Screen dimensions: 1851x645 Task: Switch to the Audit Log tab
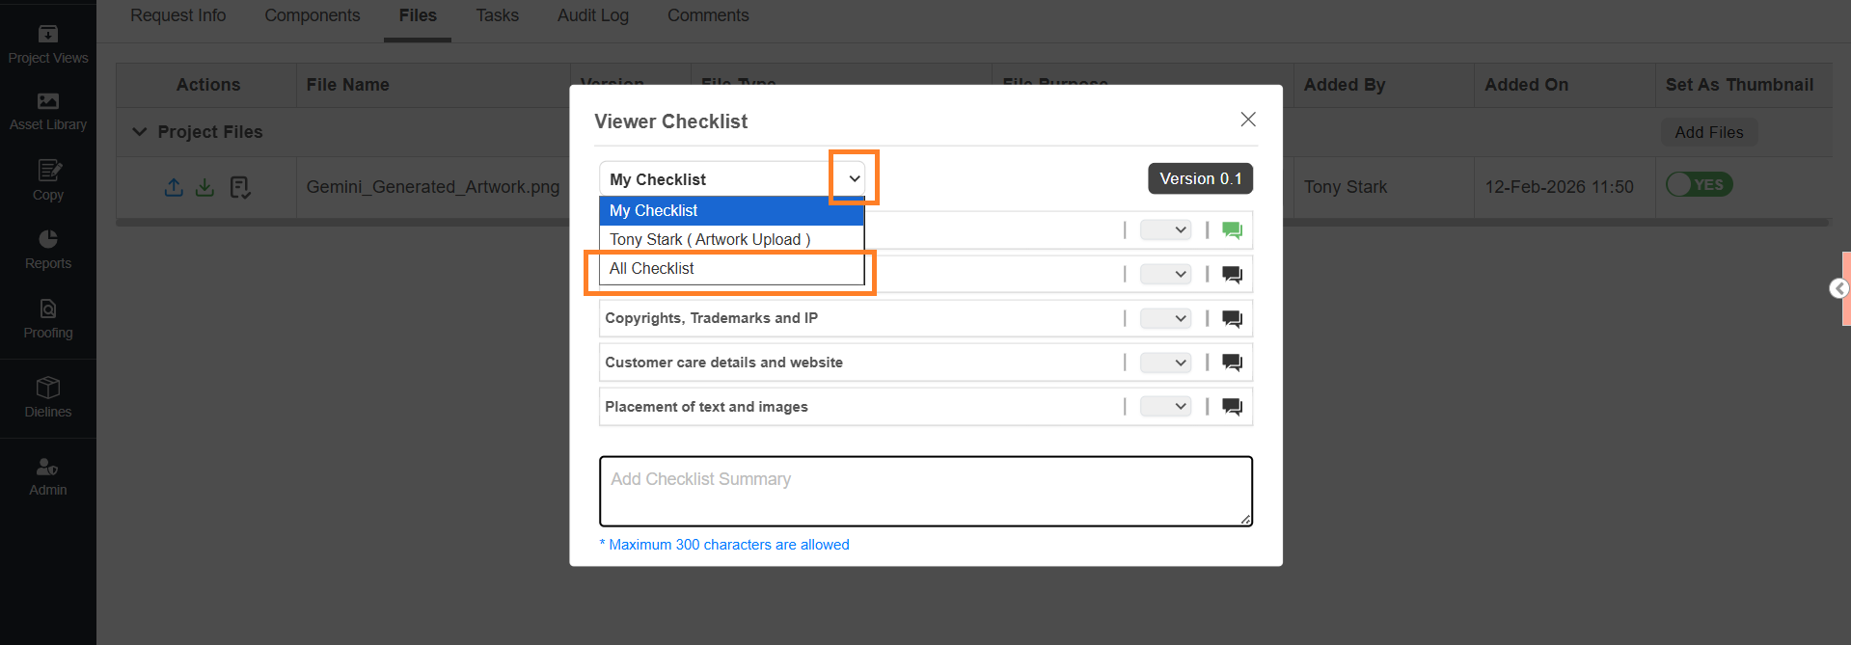(592, 16)
